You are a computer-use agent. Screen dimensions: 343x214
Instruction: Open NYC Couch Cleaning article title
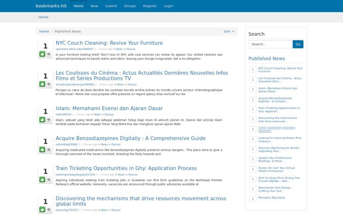click(x=109, y=43)
